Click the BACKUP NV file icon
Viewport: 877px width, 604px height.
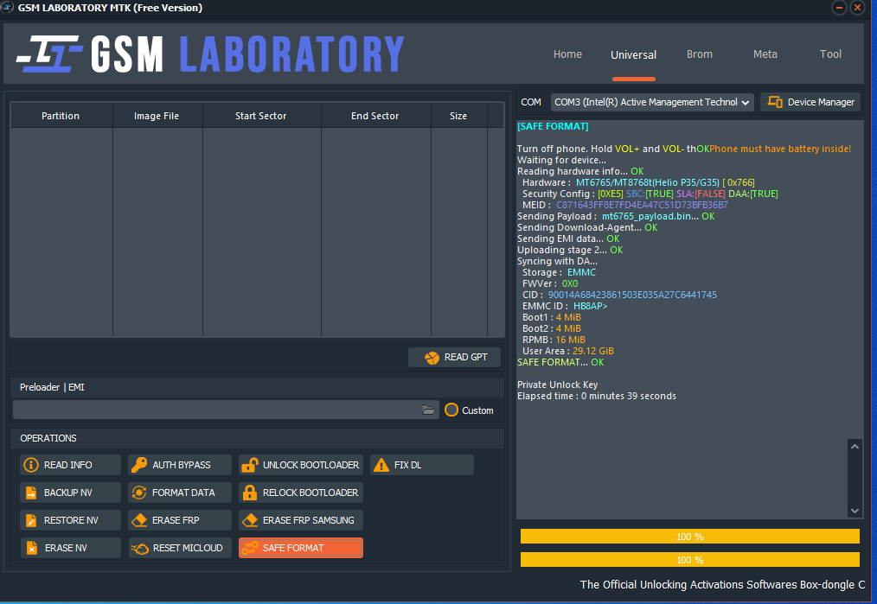tap(31, 493)
